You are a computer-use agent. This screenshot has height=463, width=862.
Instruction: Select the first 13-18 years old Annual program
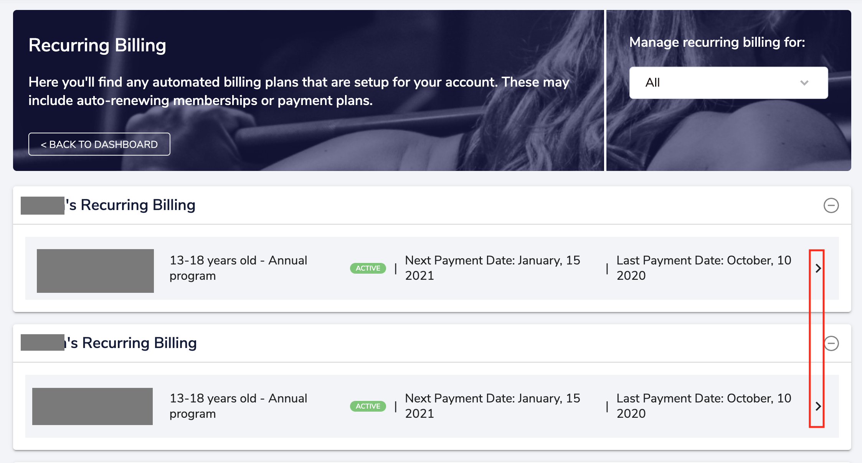click(238, 268)
